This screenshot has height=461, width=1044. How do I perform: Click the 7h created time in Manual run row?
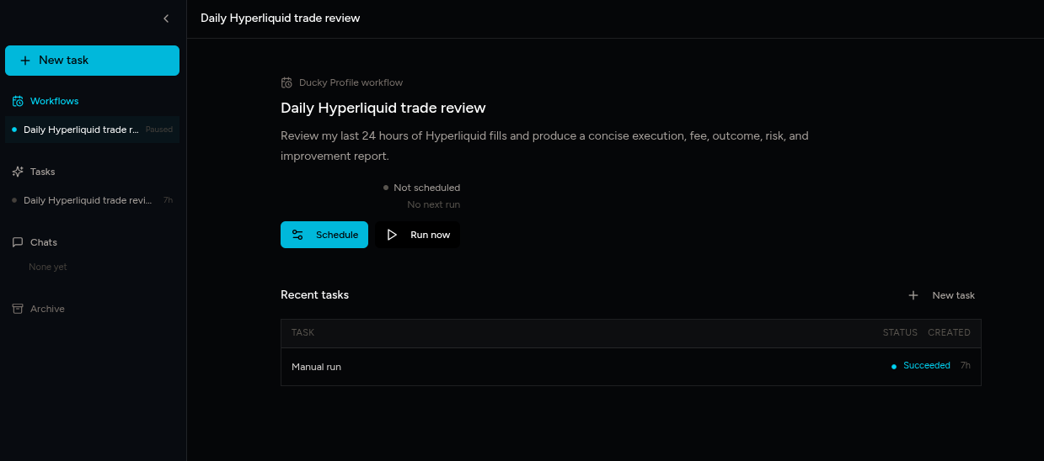click(966, 366)
